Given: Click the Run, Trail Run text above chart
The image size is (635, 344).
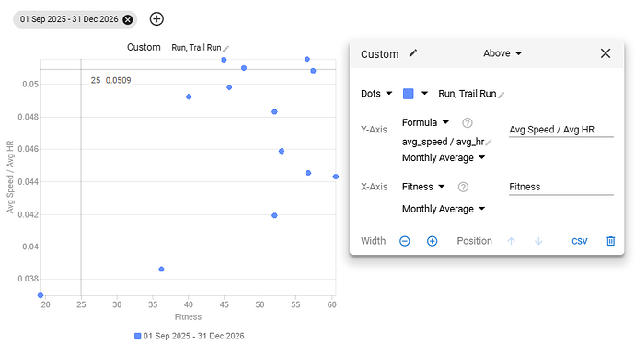Looking at the screenshot, I should click(x=196, y=48).
